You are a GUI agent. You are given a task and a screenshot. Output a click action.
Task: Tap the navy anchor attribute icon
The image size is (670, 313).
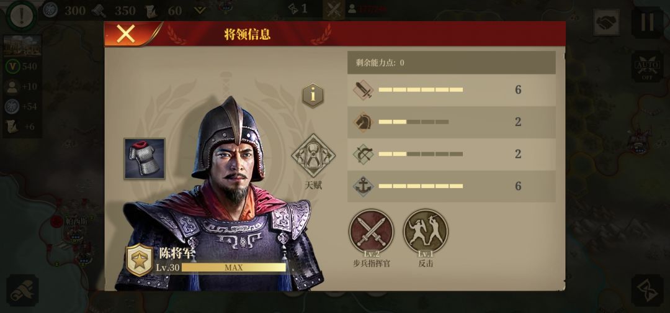[363, 186]
